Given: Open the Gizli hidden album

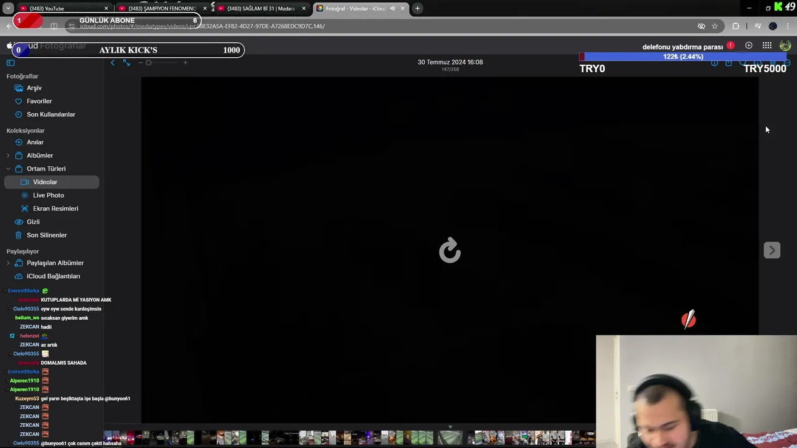Looking at the screenshot, I should tap(33, 222).
